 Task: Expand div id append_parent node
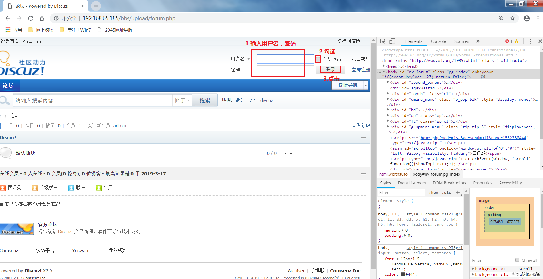pyautogui.click(x=388, y=82)
